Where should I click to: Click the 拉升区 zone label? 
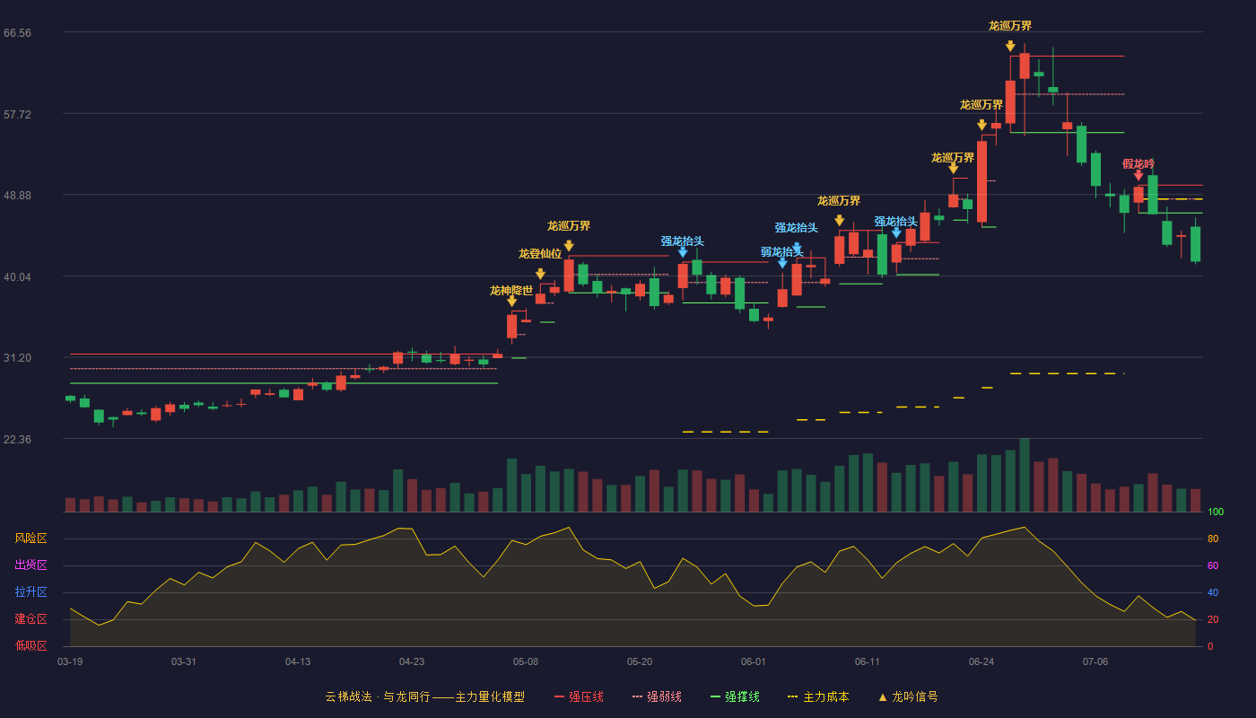tap(31, 592)
